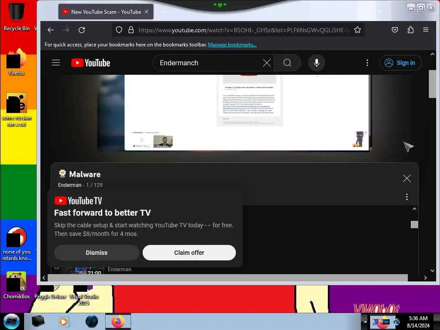Click the padlock site info icon
The width and height of the screenshot is (440, 330).
[131, 30]
